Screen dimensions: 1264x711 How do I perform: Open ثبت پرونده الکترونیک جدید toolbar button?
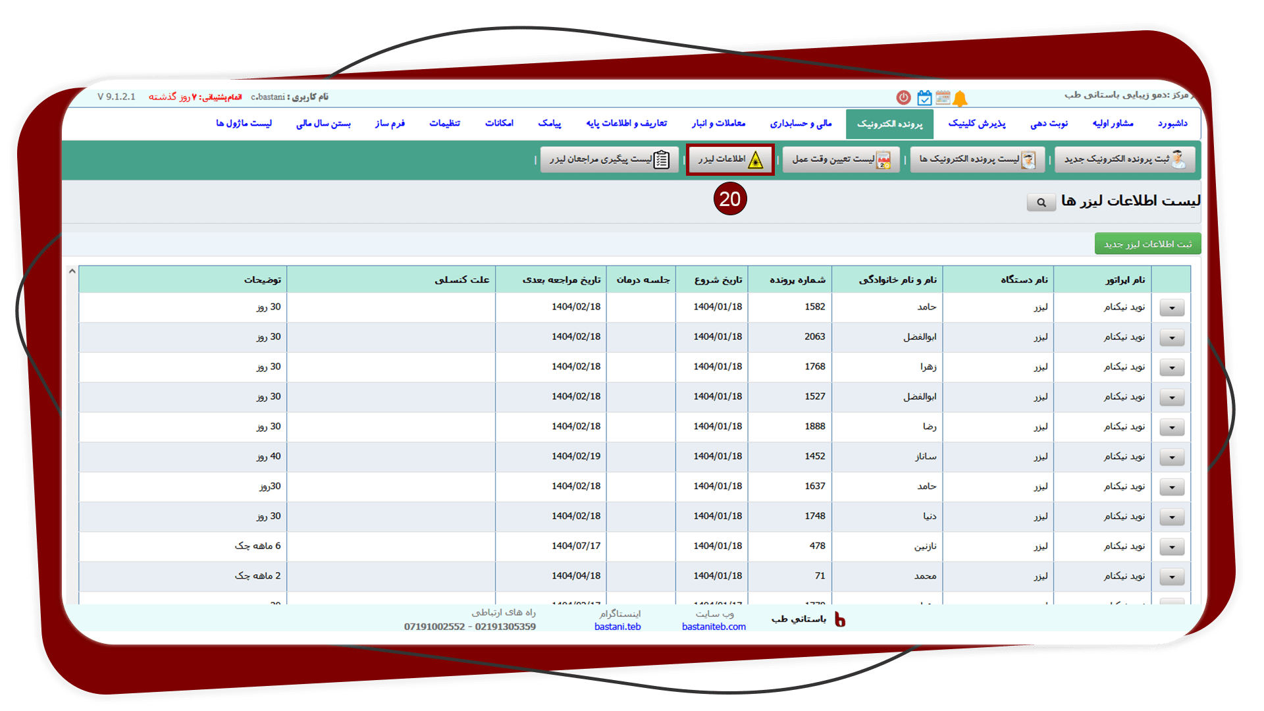(1124, 159)
